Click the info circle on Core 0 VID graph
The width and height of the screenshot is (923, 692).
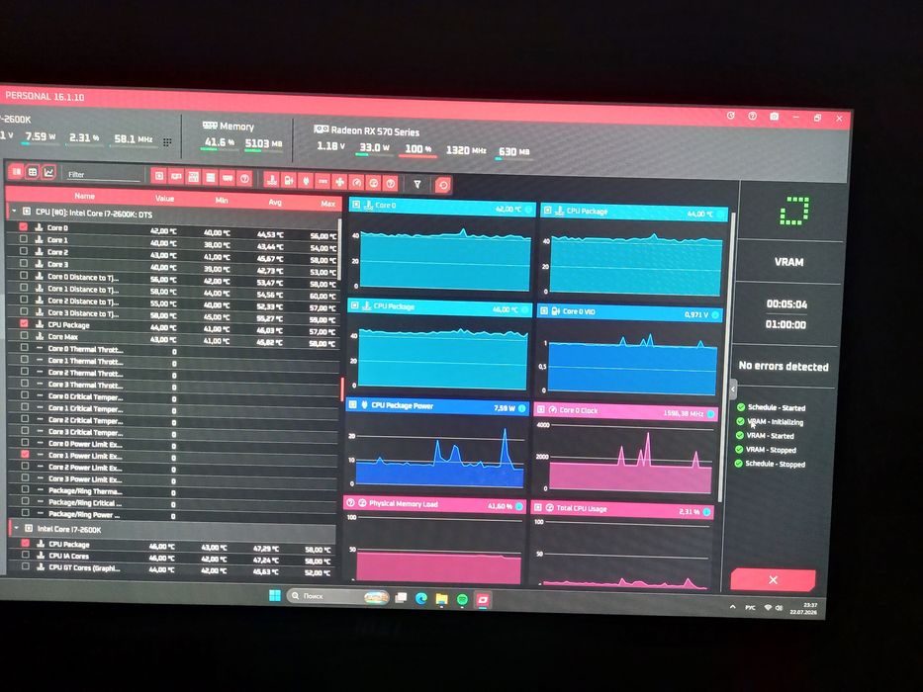point(715,315)
